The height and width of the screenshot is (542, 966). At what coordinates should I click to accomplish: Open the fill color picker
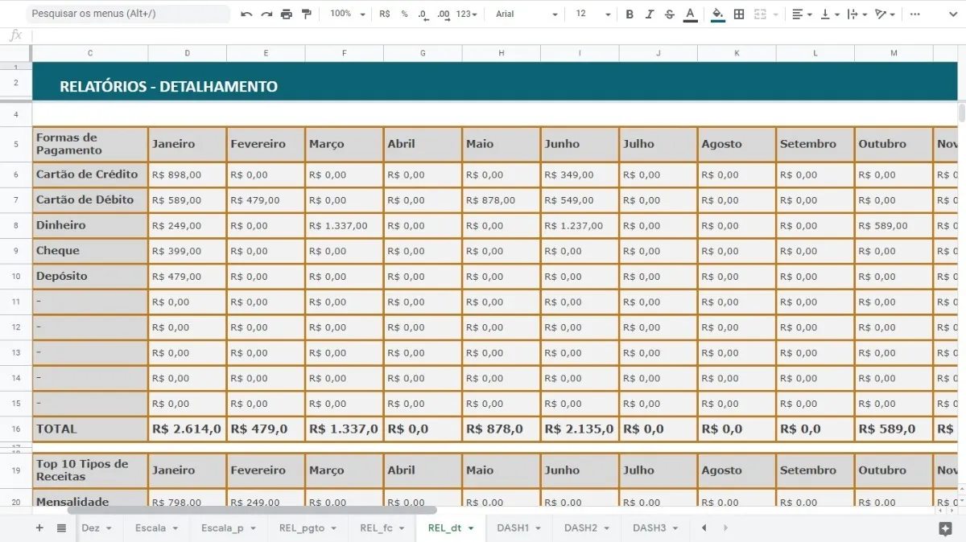point(717,14)
